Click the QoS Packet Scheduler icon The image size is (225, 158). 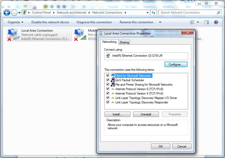[113, 80]
